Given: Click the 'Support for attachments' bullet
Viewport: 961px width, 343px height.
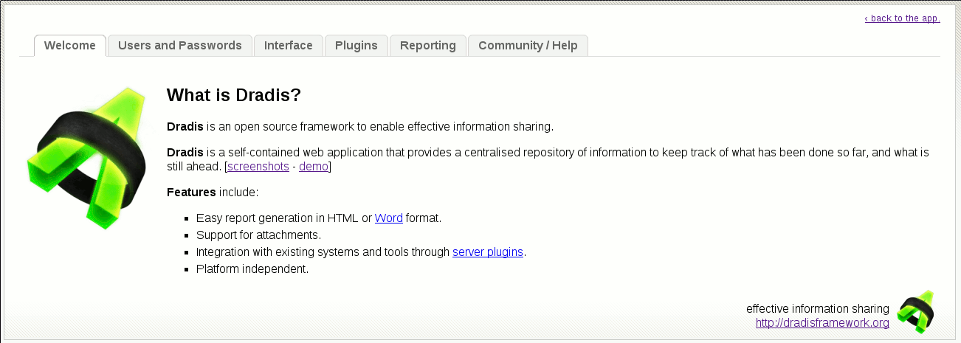Looking at the screenshot, I should pos(258,235).
